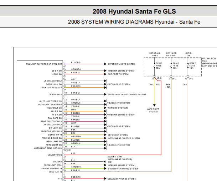Click the "RED/ORG" wire color label
217x181 pixels.
[76, 177]
